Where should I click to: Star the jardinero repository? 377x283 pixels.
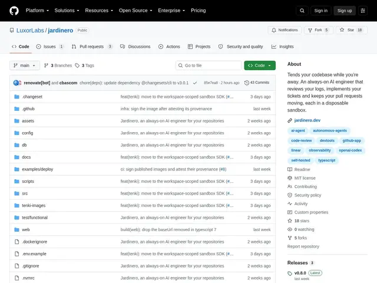point(351,30)
